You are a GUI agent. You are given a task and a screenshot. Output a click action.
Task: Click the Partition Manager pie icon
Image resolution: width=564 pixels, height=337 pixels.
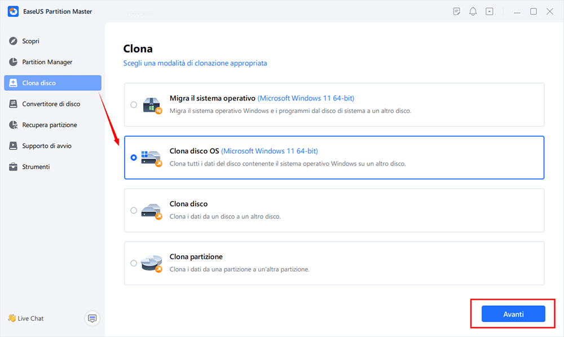click(x=13, y=62)
